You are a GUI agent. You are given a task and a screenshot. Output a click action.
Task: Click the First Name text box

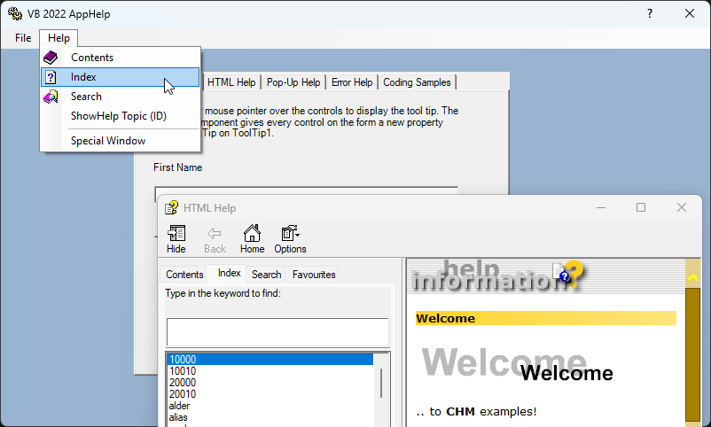click(306, 190)
